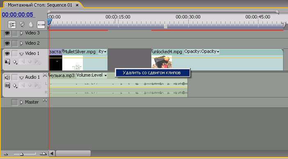Add or remove keyframe on Audio 1
288x159 pixels.
tap(30, 85)
